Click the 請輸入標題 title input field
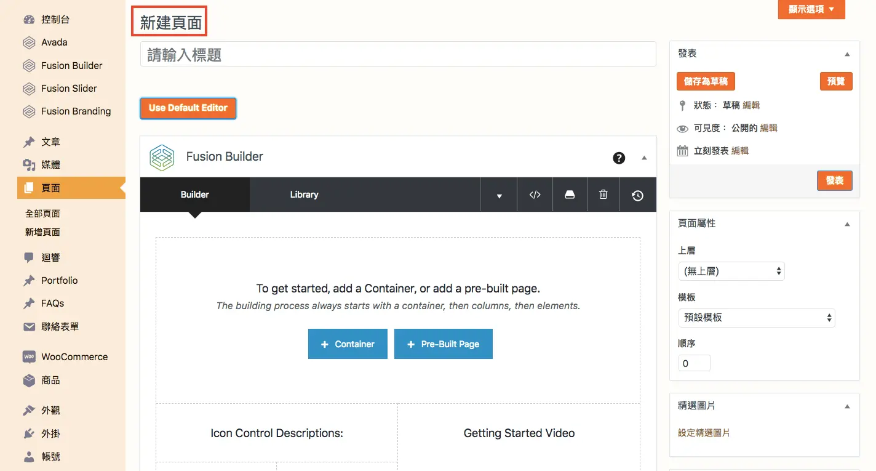Viewport: 876px width, 471px height. click(398, 54)
